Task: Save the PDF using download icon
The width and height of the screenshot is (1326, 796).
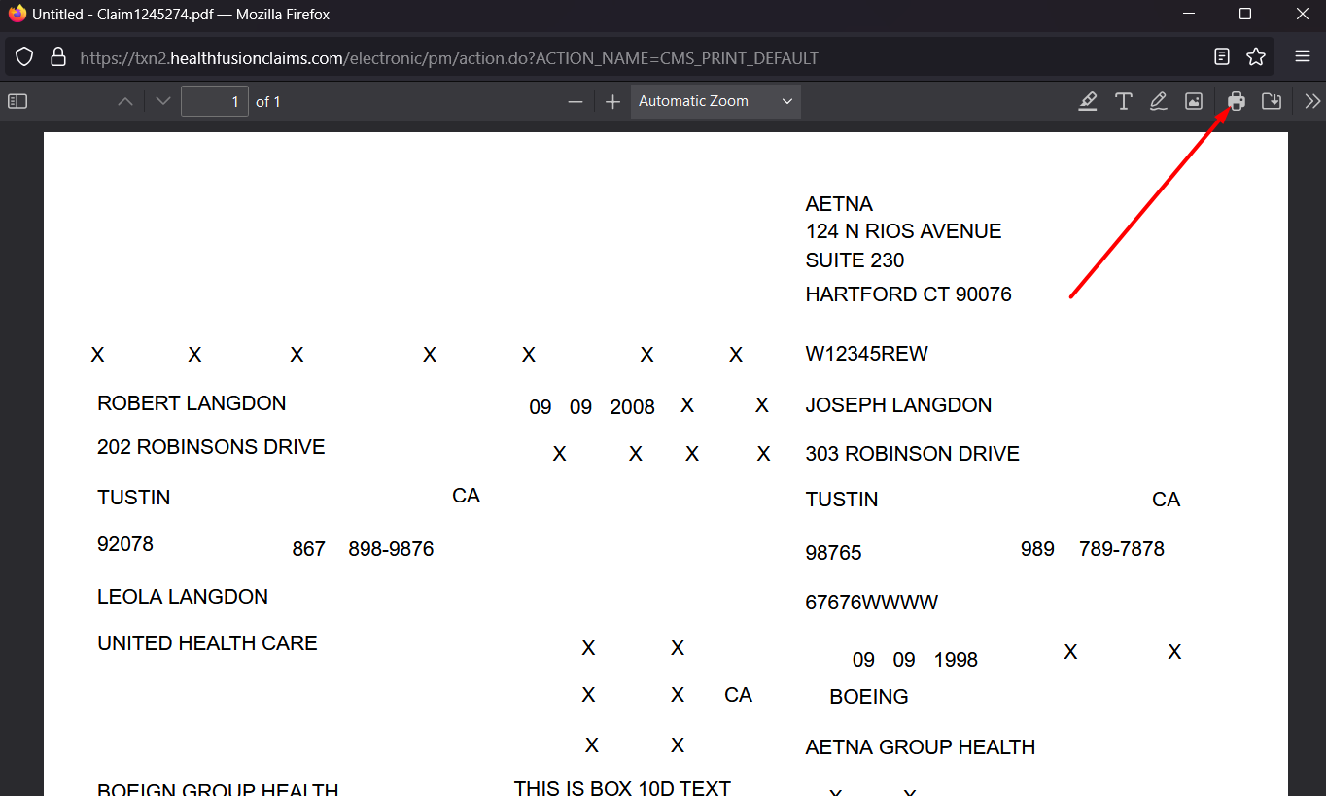Action: [x=1271, y=101]
